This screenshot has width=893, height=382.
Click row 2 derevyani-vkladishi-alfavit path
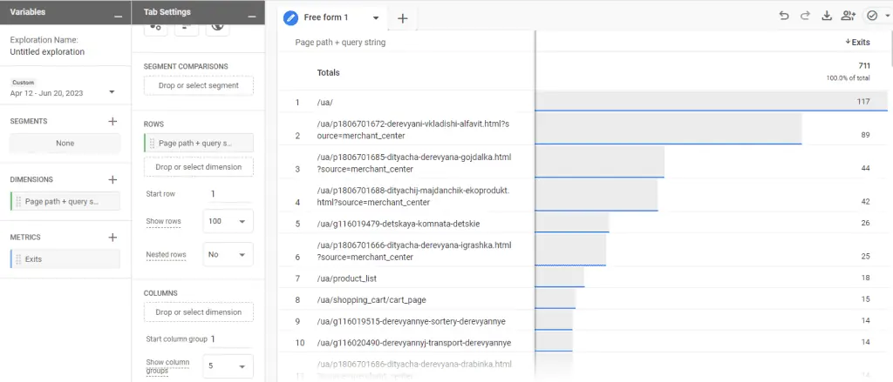click(x=414, y=131)
